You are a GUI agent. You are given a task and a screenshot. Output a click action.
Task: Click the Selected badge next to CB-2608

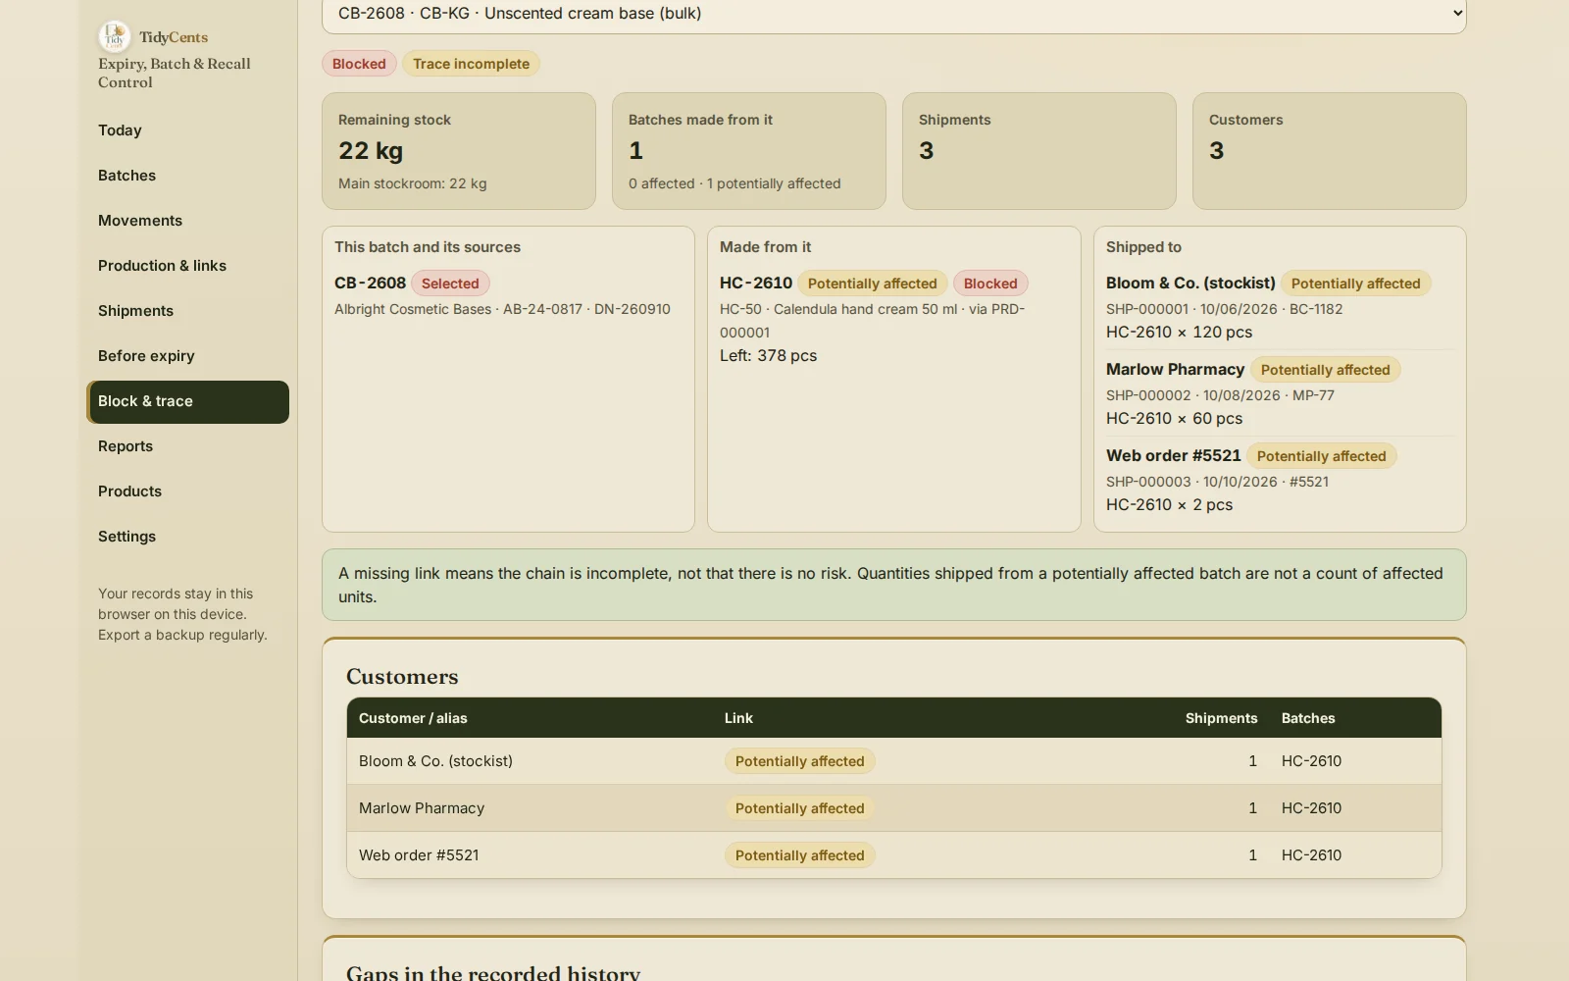(450, 284)
